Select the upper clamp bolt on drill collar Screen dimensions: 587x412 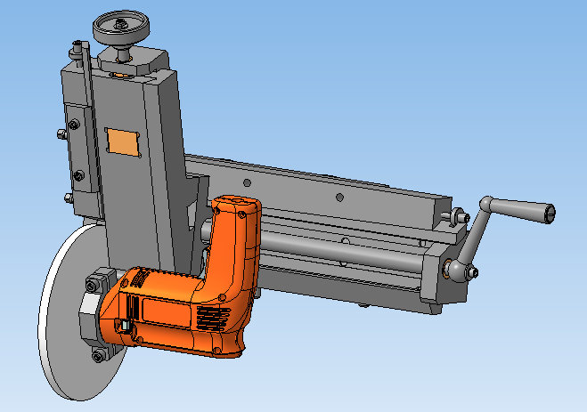pos(93,287)
